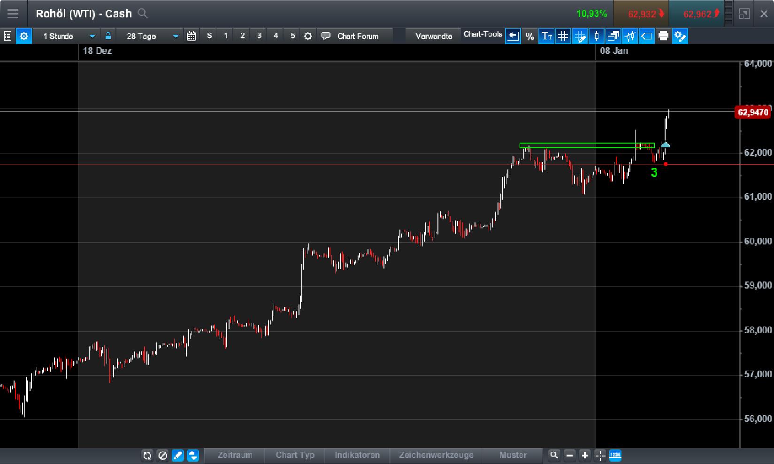Toggle the crossed-out circle drawing eraser icon
The height and width of the screenshot is (464, 774).
click(162, 456)
